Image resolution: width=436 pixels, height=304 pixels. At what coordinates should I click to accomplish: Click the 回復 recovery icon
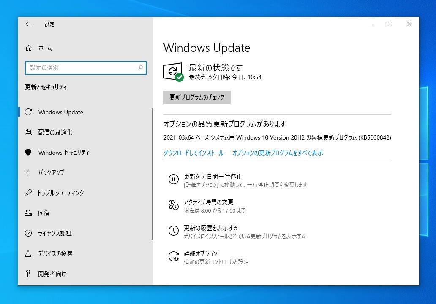coord(28,213)
